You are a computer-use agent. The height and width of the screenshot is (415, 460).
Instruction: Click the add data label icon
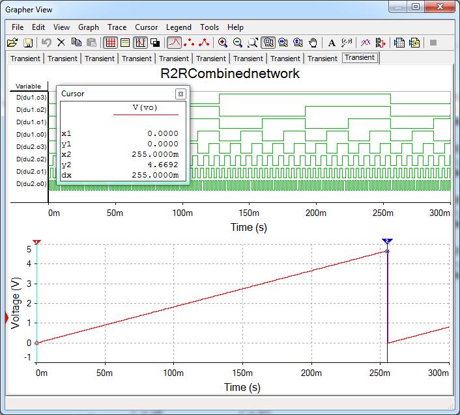(347, 43)
